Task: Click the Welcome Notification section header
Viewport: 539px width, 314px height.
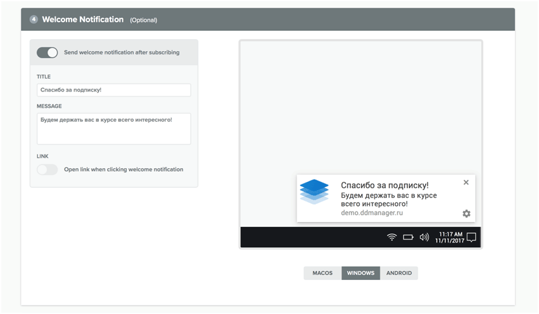Action: coord(83,20)
